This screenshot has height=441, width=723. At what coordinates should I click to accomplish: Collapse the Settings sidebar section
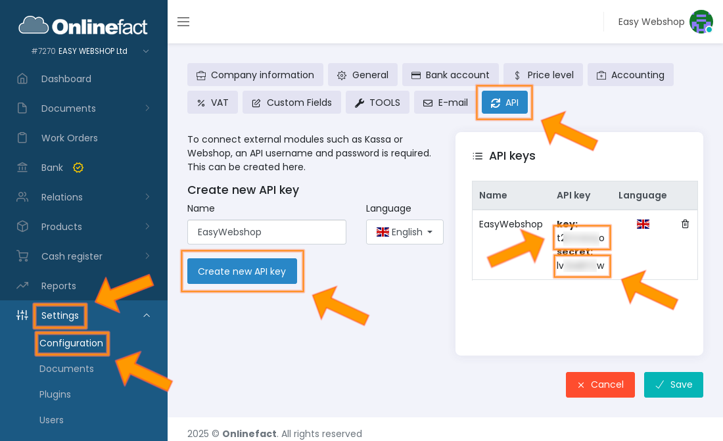coord(147,315)
